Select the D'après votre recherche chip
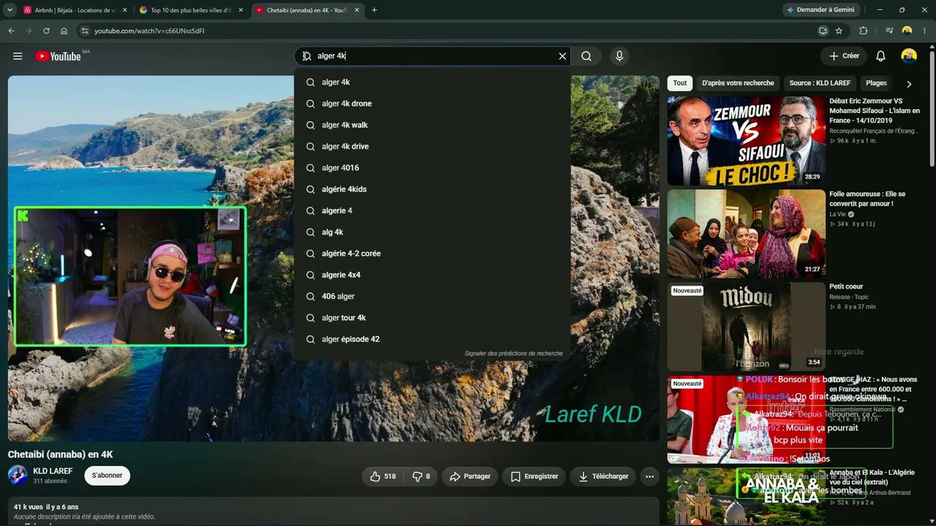The width and height of the screenshot is (936, 526). (738, 83)
